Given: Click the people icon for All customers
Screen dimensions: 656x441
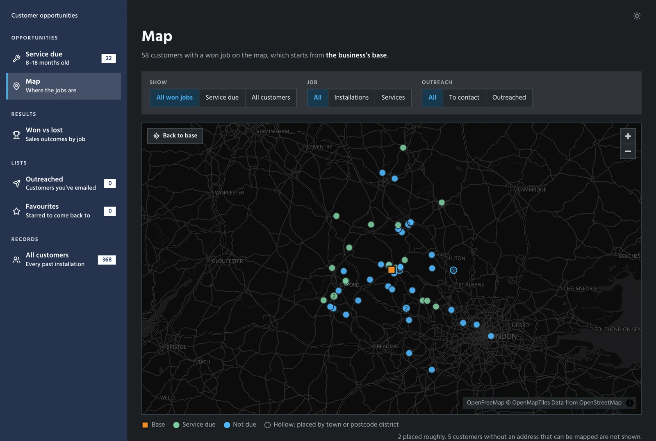Looking at the screenshot, I should (x=16, y=260).
